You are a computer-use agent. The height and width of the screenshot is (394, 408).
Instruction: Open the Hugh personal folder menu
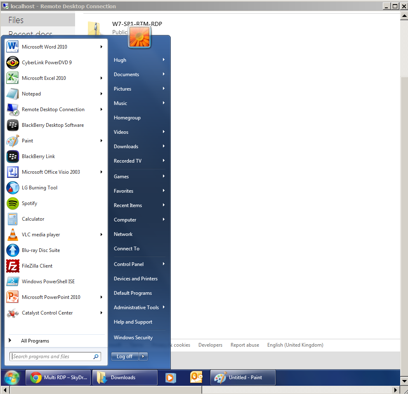point(139,60)
